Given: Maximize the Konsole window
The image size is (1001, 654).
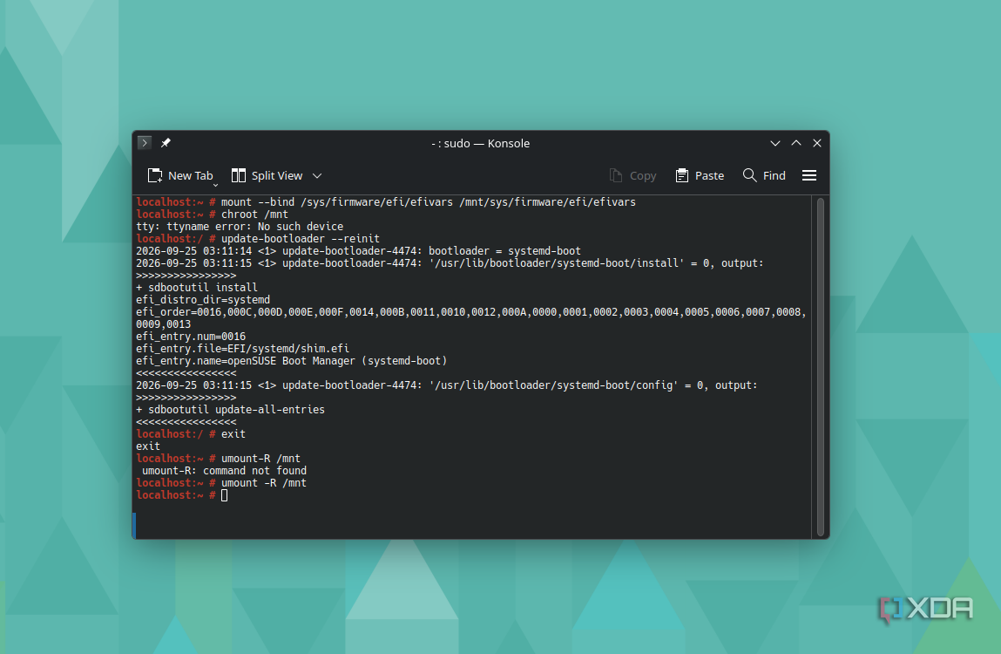Looking at the screenshot, I should [796, 143].
